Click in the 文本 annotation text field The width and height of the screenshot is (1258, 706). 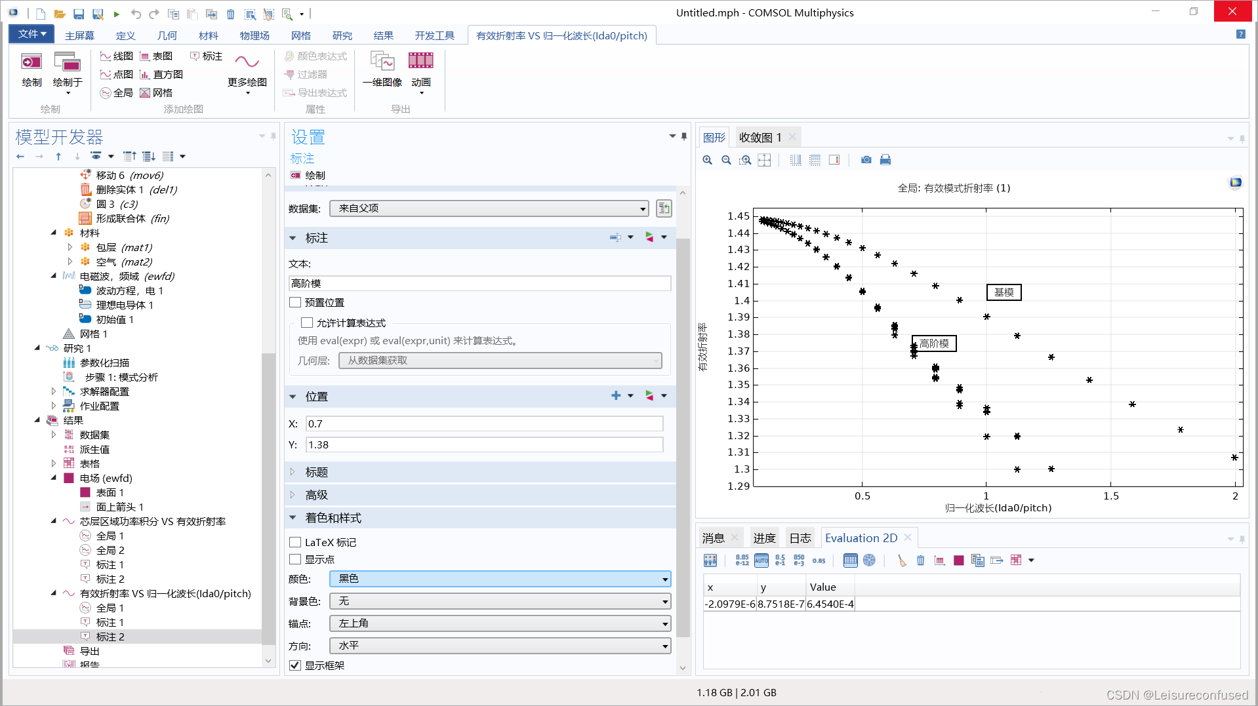[x=479, y=283]
